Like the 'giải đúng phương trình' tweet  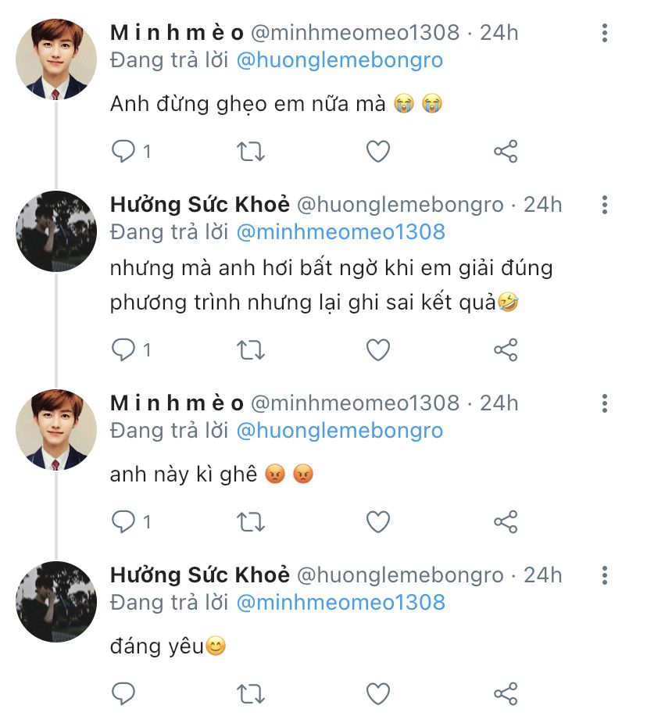point(378,349)
